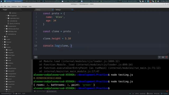This screenshot has height=95, width=169.
Task: Expand the knex folder
Action: point(4,66)
